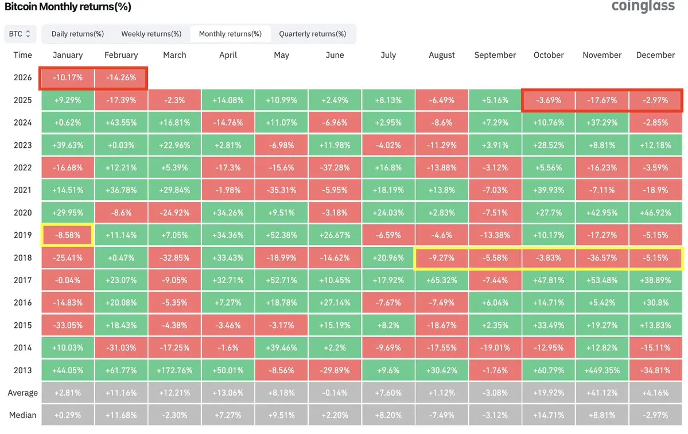Click the Average row label
The width and height of the screenshot is (688, 434).
[x=23, y=393]
